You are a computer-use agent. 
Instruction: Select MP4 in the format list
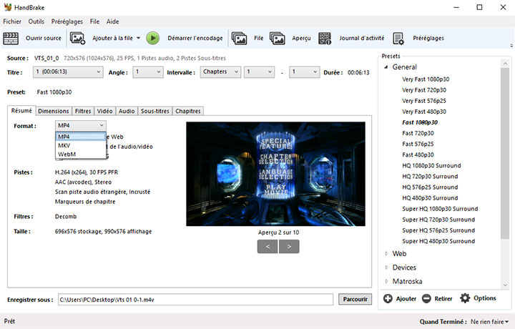pyautogui.click(x=80, y=137)
